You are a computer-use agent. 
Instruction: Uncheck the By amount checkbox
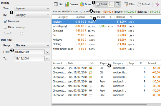pos(5,21)
